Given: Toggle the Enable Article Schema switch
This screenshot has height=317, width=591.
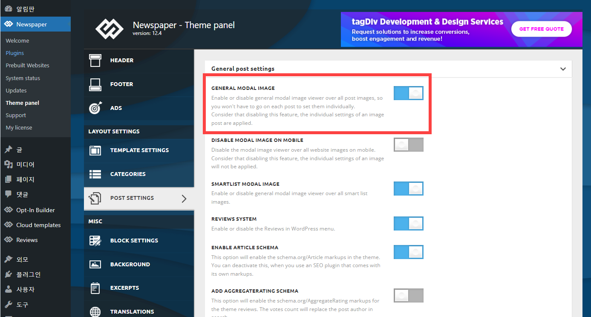Looking at the screenshot, I should [x=408, y=252].
